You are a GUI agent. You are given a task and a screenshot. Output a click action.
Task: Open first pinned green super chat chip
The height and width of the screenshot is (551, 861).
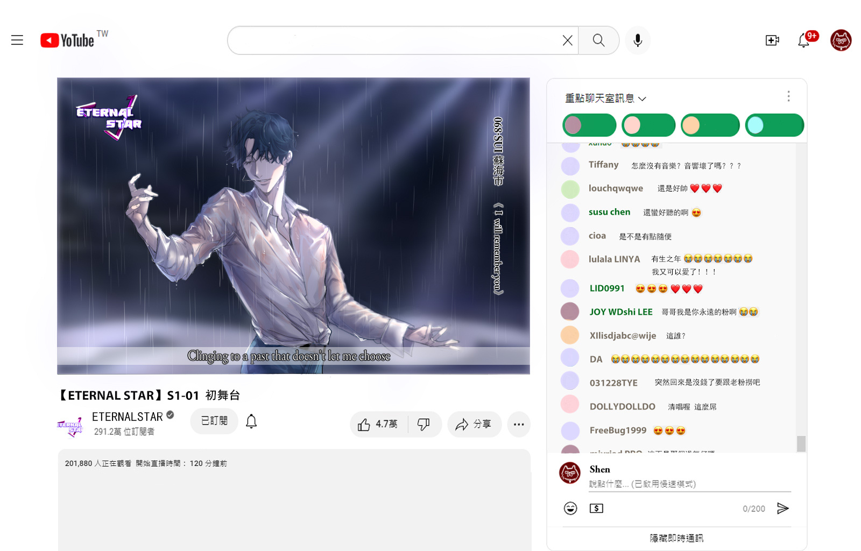pyautogui.click(x=589, y=125)
